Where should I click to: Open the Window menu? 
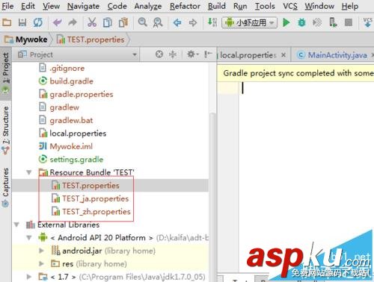319,6
